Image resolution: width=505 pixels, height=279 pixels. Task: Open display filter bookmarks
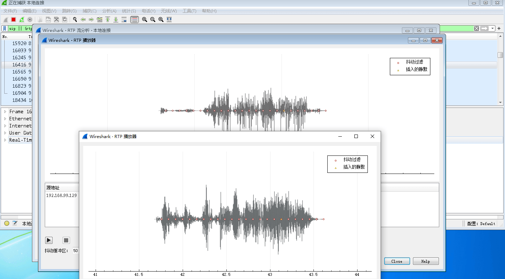pyautogui.click(x=5, y=28)
